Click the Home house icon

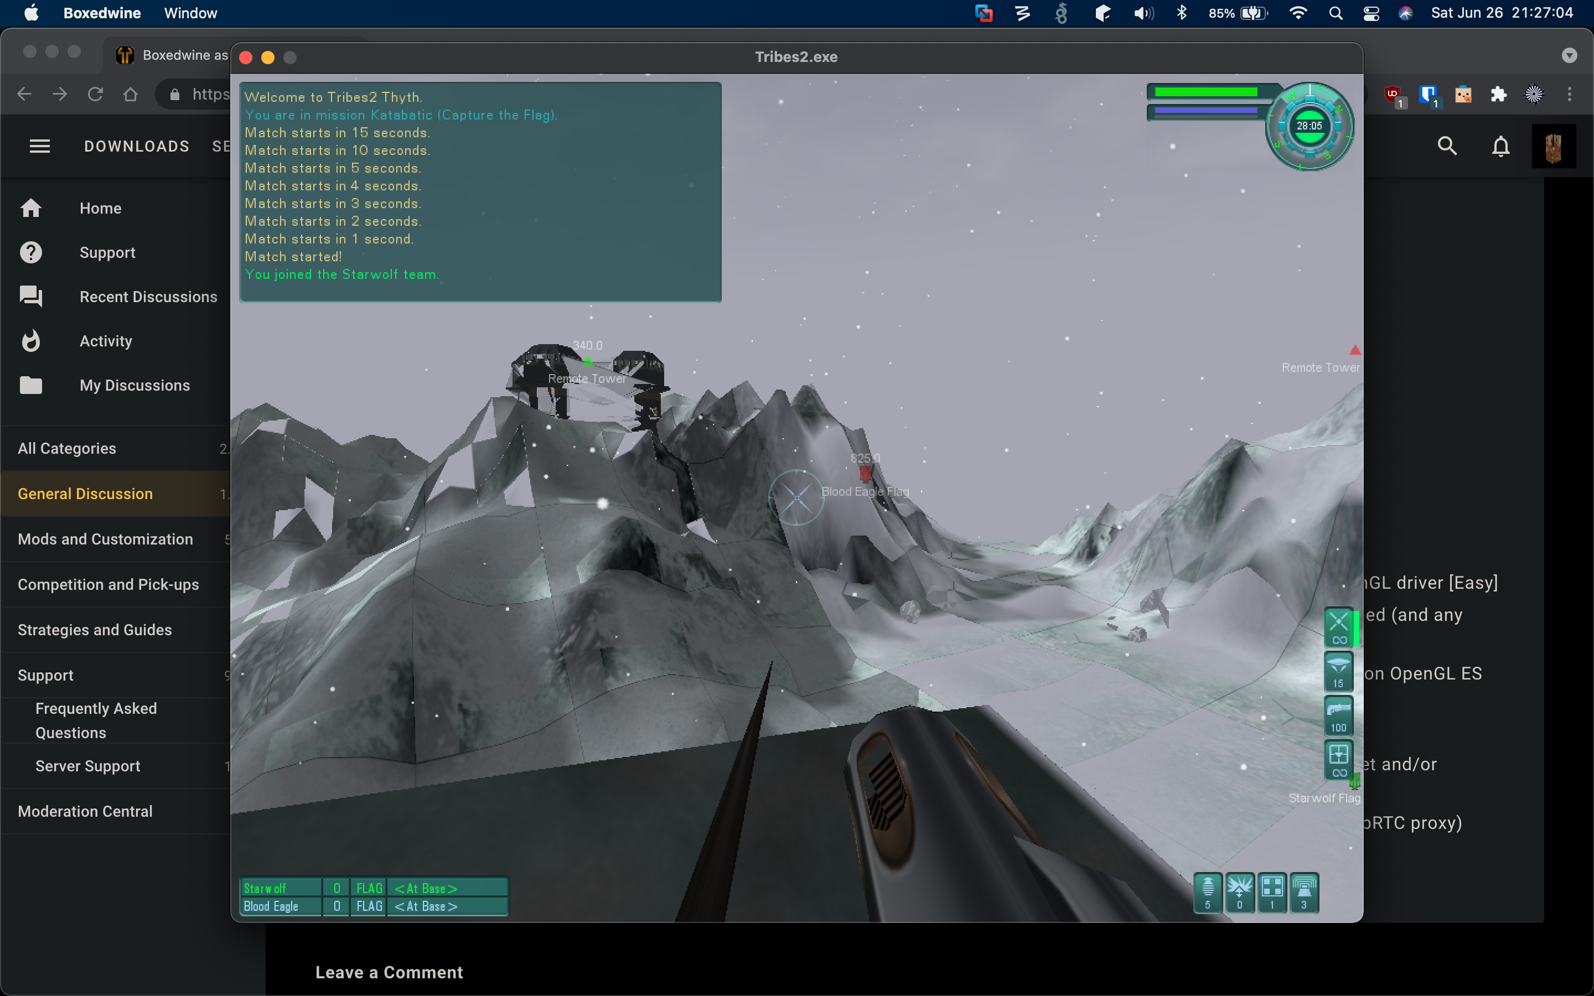(31, 208)
